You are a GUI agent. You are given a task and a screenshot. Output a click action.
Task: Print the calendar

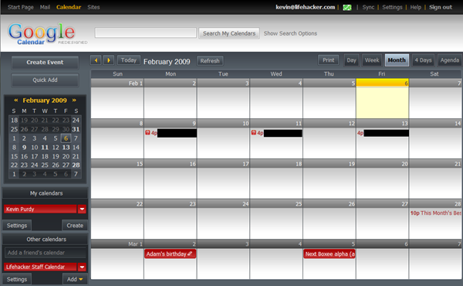pyautogui.click(x=329, y=60)
